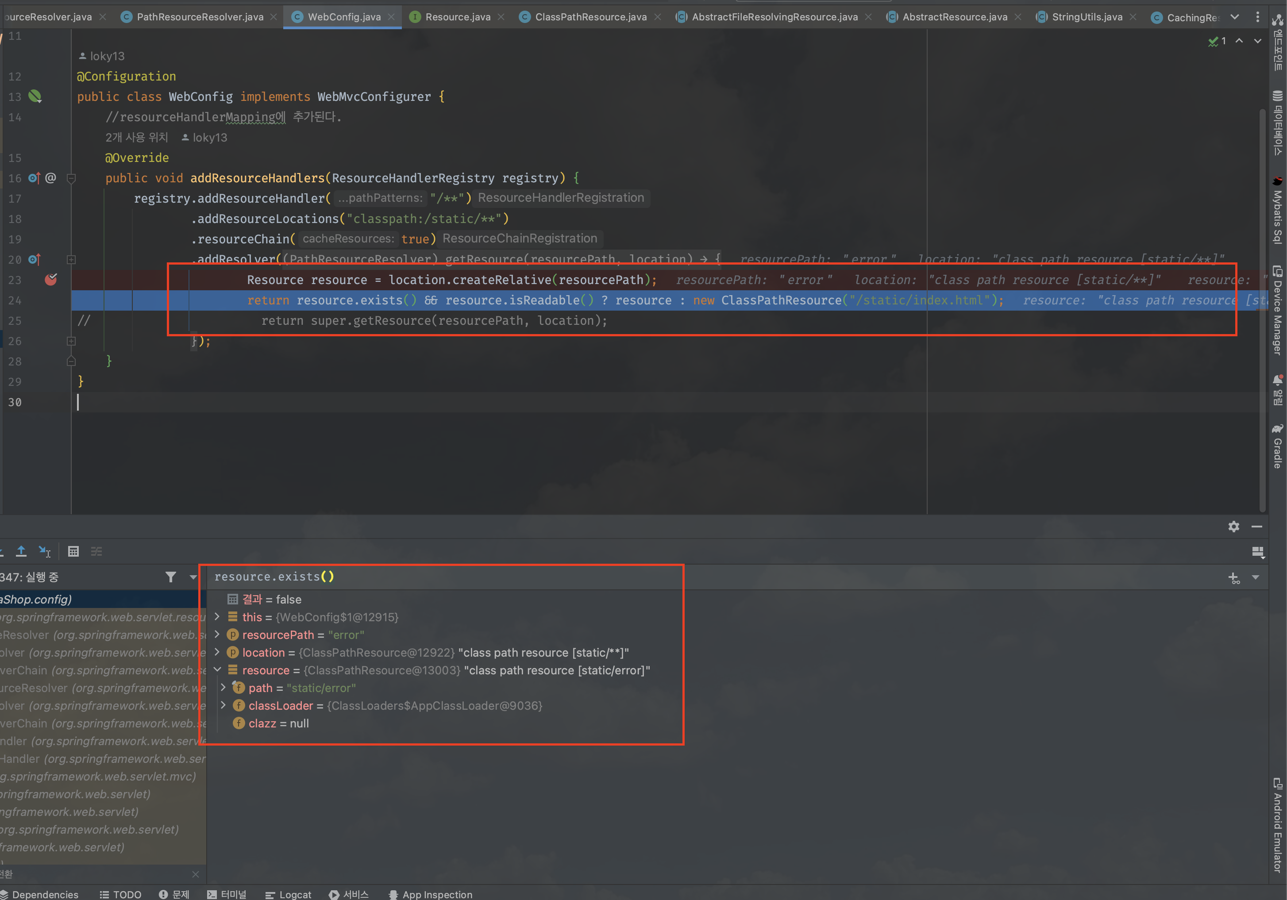
Task: Click the thread filter funnel icon
Action: [171, 577]
